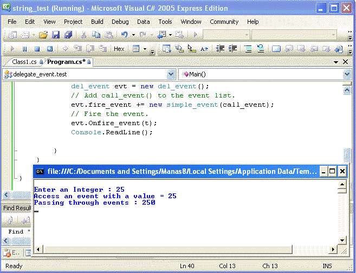
Task: Open the Debug menu
Action: click(120, 22)
